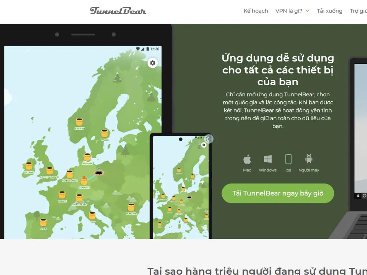The width and height of the screenshot is (367, 275).
Task: Select the Spain tunnel pin on the map
Action: coord(43,221)
